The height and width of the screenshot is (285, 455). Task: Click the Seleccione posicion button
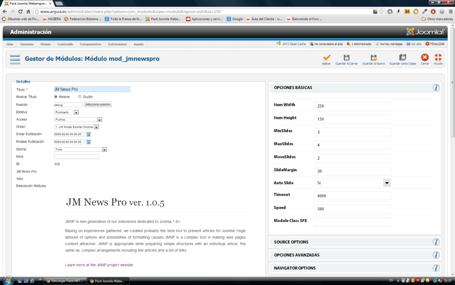[98, 104]
